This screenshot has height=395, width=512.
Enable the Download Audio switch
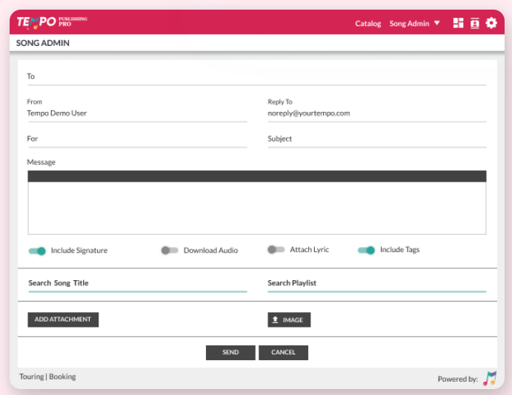pyautogui.click(x=170, y=250)
